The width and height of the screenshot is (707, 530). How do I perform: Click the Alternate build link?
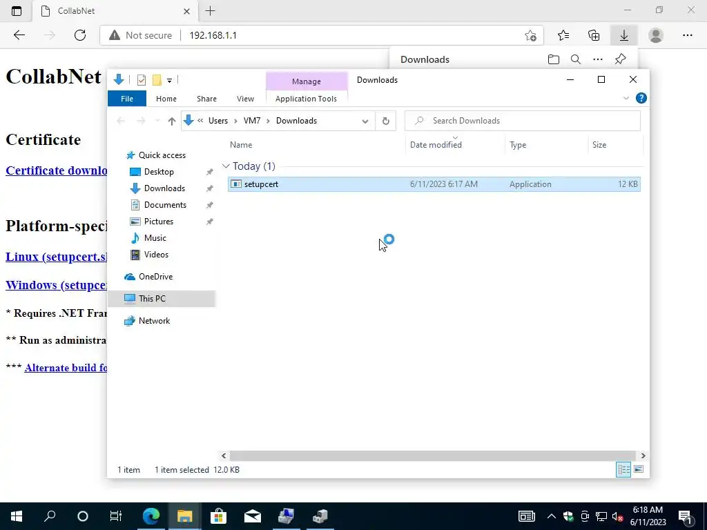click(x=66, y=368)
